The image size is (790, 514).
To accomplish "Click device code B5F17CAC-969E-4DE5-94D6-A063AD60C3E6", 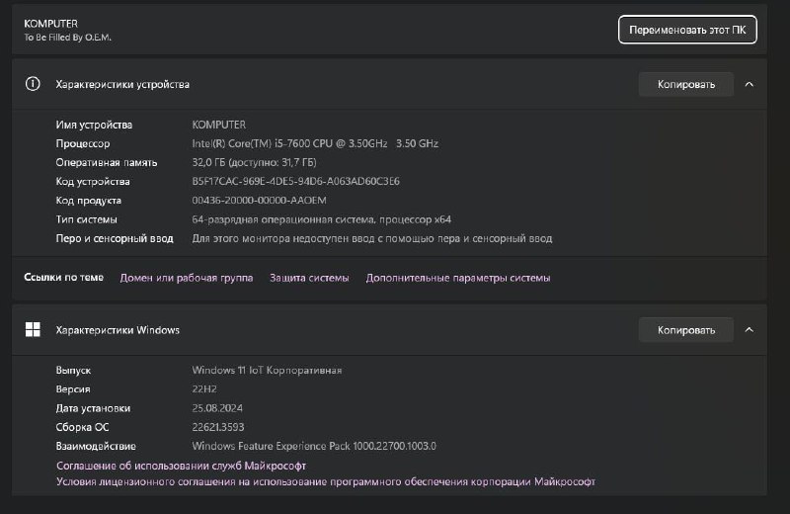I will click(295, 181).
